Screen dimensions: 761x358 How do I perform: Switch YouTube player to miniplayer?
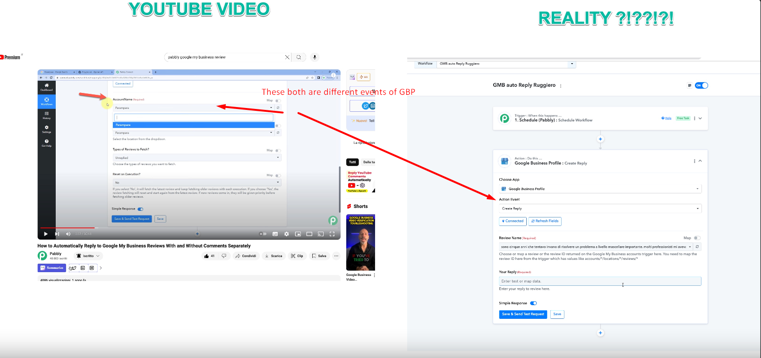(298, 234)
